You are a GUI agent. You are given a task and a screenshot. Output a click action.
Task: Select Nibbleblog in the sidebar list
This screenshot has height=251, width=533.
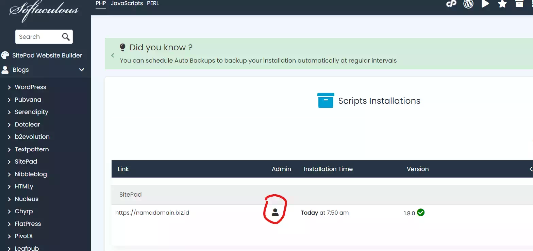pyautogui.click(x=31, y=174)
